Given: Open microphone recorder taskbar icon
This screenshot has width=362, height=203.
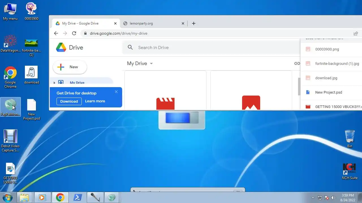Looking at the screenshot, I should (x=95, y=197).
